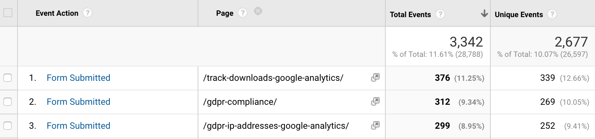Click help icon beside Page header
595x139 pixels.
click(x=243, y=13)
